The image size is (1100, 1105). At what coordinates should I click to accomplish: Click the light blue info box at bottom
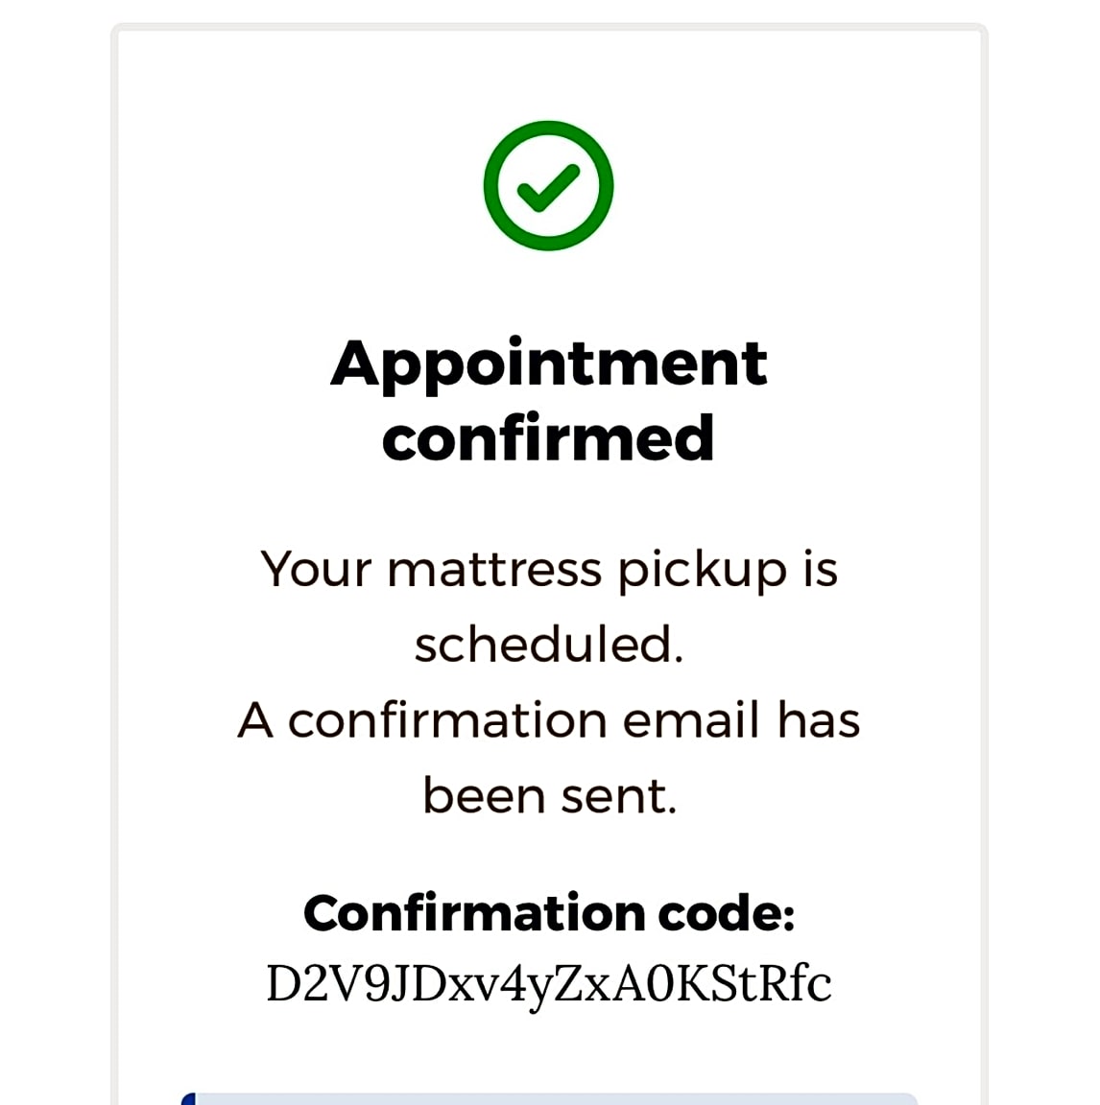[549, 1099]
